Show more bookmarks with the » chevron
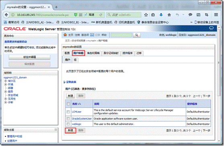The image size is (224, 146). pos(191,22)
